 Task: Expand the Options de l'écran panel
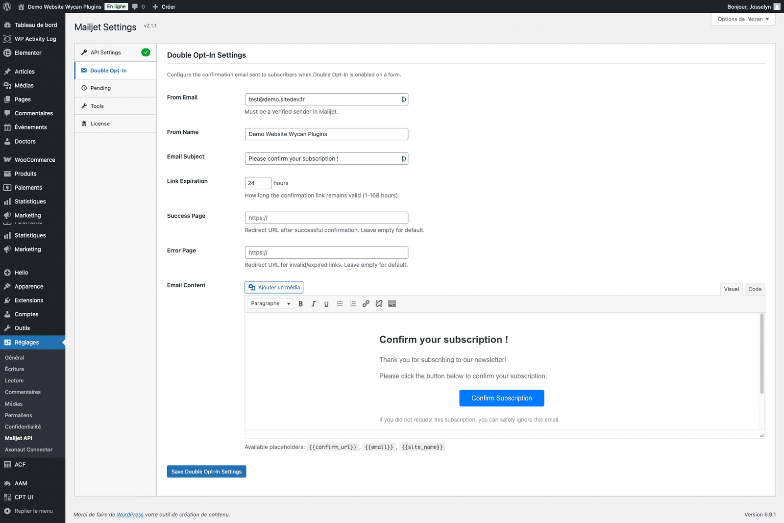click(x=742, y=19)
